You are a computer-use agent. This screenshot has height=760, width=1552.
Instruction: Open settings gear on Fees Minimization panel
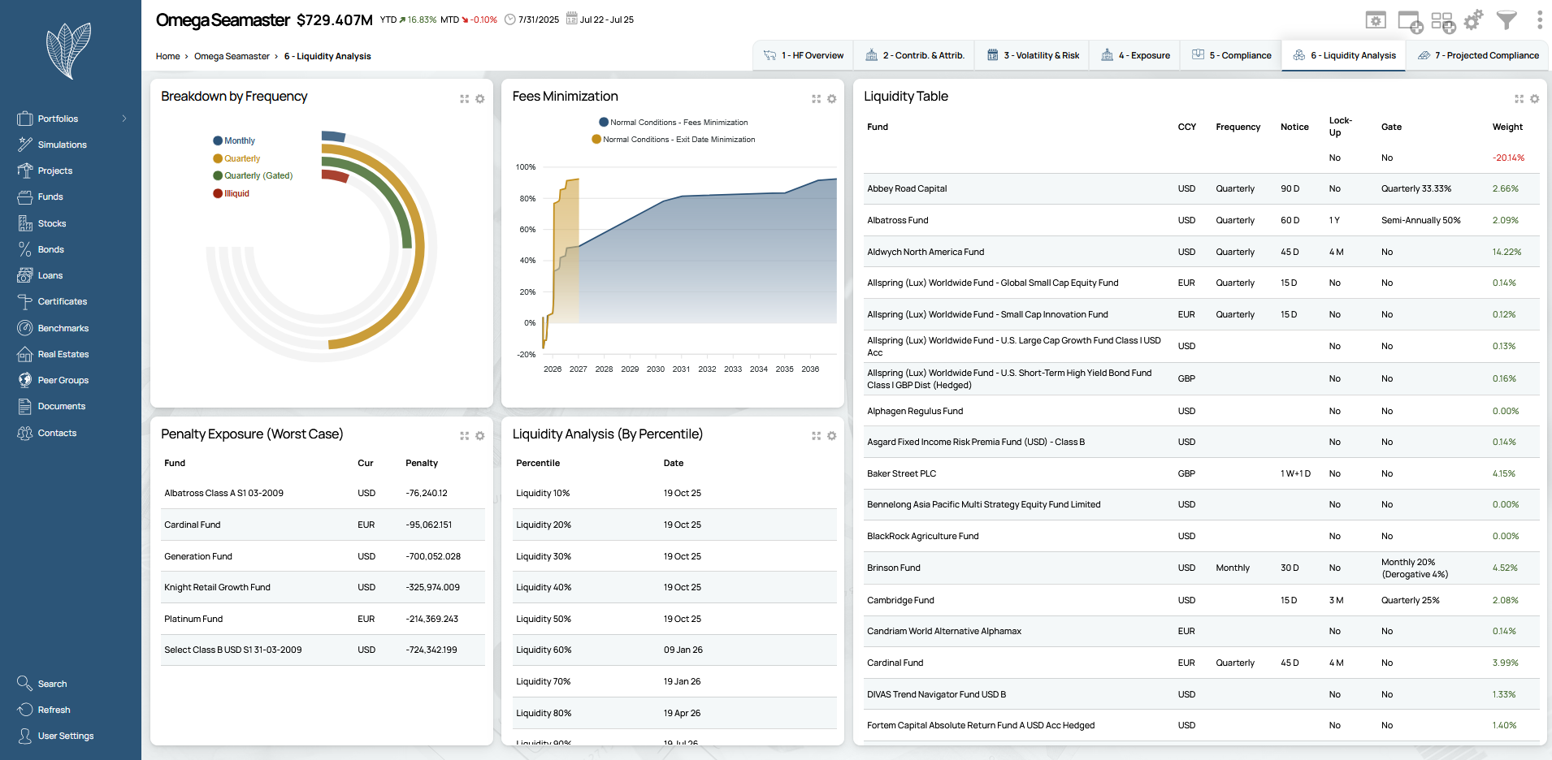(831, 99)
